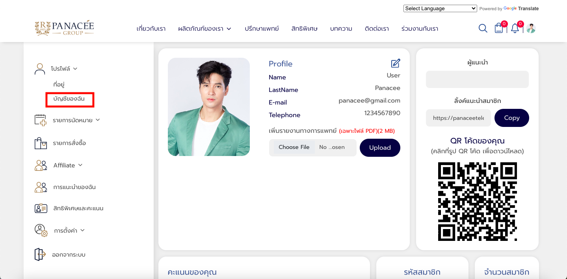Open the บทความ menu item
Screen dimensions: 567x279
click(x=341, y=29)
